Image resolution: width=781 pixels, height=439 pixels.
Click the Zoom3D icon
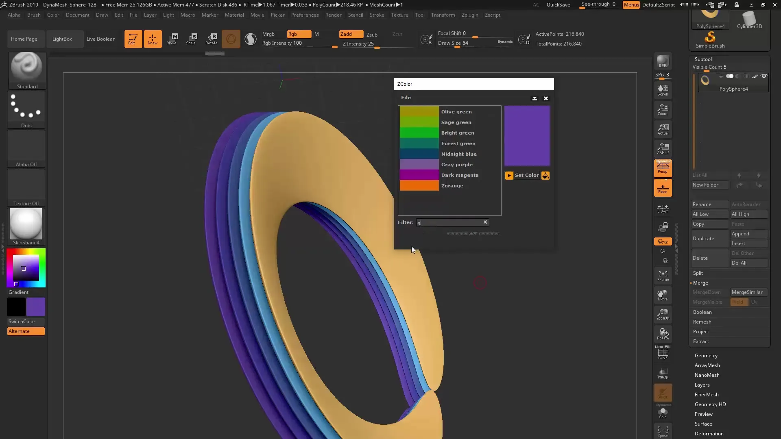(x=663, y=314)
